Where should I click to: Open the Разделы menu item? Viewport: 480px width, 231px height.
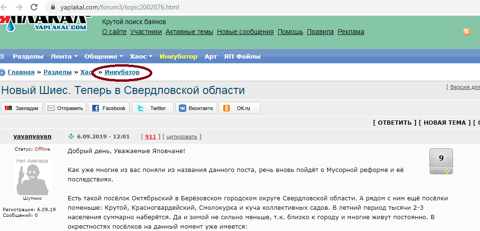pyautogui.click(x=28, y=57)
